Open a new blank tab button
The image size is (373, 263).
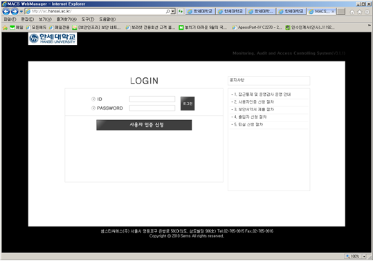tap(341, 12)
